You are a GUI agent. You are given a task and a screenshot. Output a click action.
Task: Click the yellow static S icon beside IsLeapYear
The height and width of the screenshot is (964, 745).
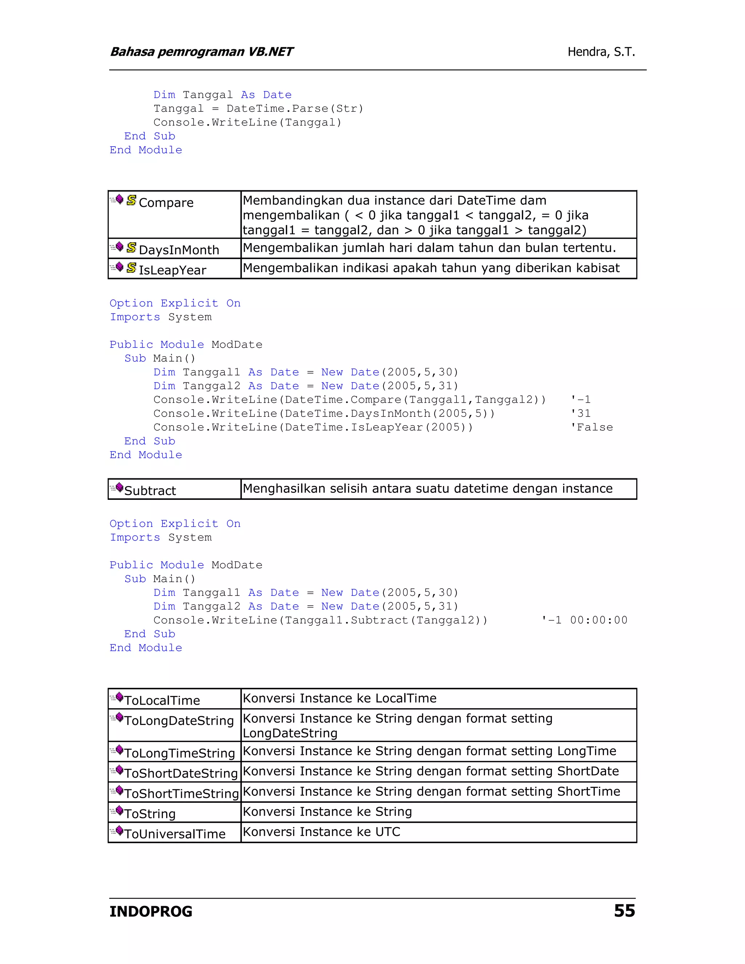[132, 267]
